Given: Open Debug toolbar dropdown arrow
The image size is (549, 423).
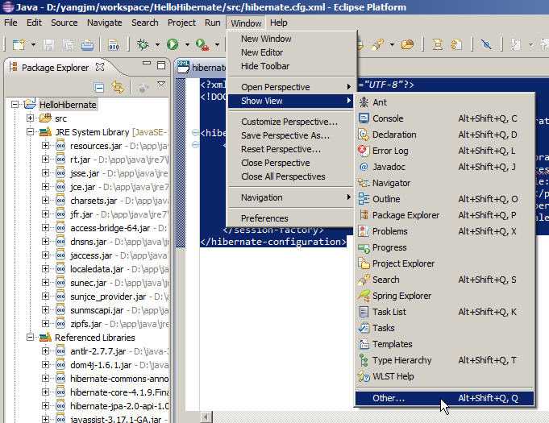Looking at the screenshot, I should tap(157, 45).
